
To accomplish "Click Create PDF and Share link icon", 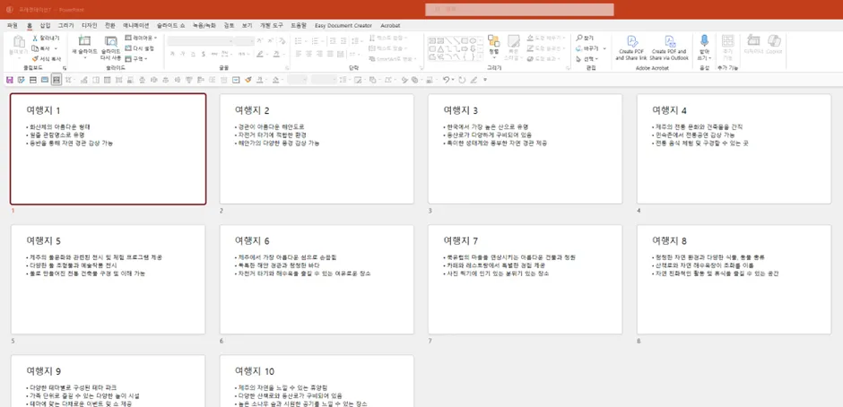I will [x=631, y=41].
